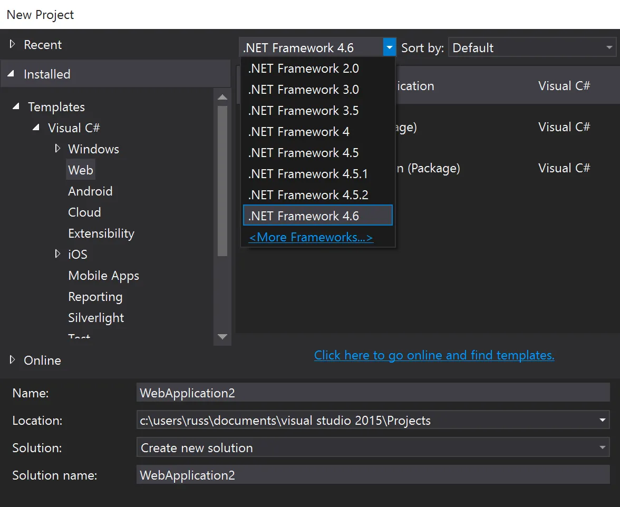Select the Silverlight template category
The width and height of the screenshot is (620, 507).
[96, 318]
